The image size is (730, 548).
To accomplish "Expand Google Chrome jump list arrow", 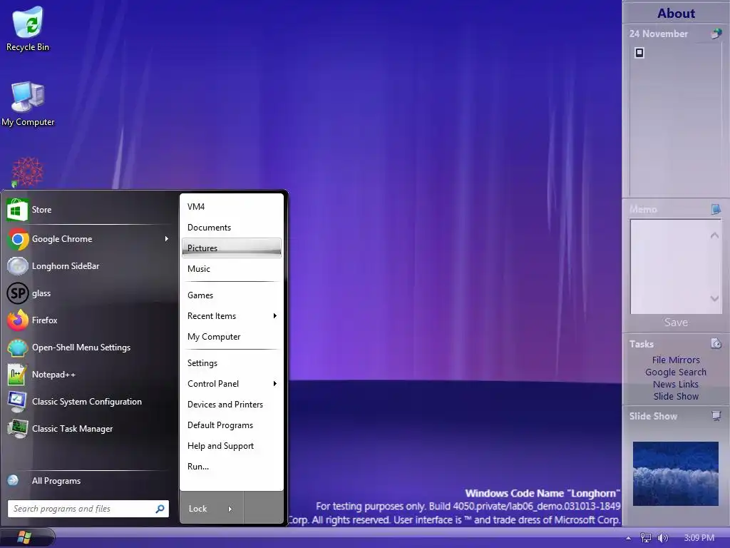I will click(166, 238).
